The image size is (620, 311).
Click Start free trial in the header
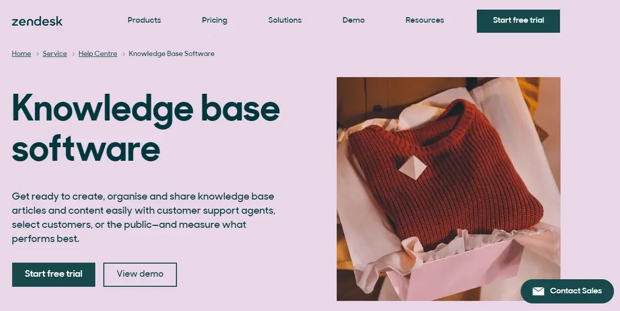[518, 21]
